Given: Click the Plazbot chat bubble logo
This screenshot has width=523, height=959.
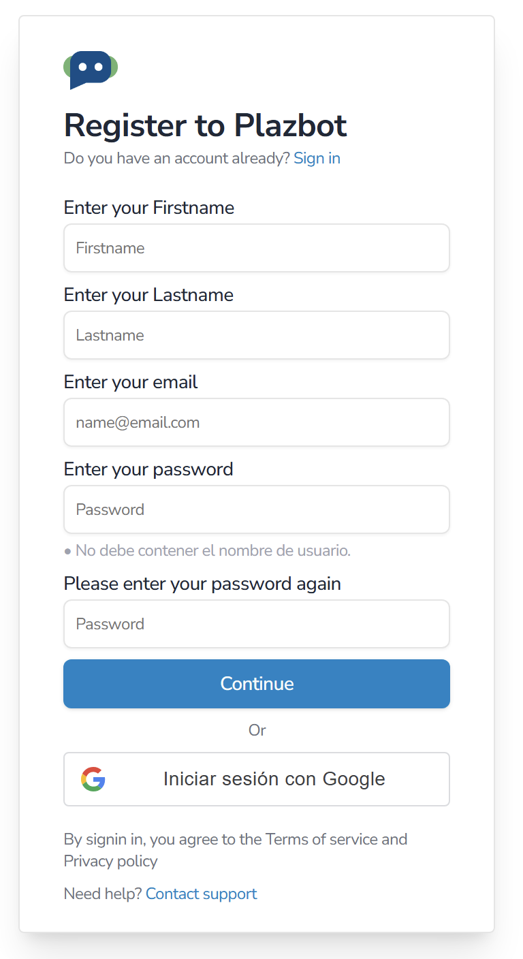Looking at the screenshot, I should 91,69.
